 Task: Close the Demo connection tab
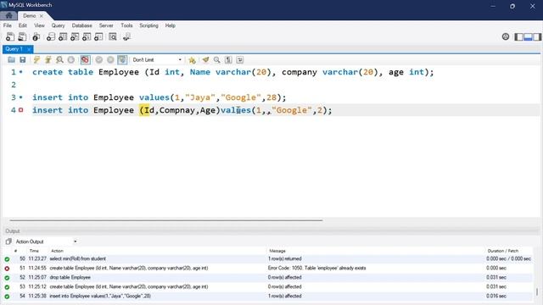[42, 16]
